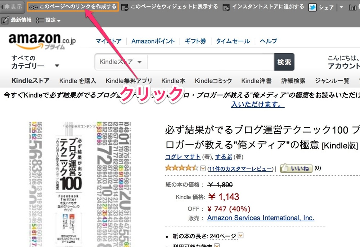Click the 設定 list icon
Screen dimensions: 360x247
coord(40,21)
